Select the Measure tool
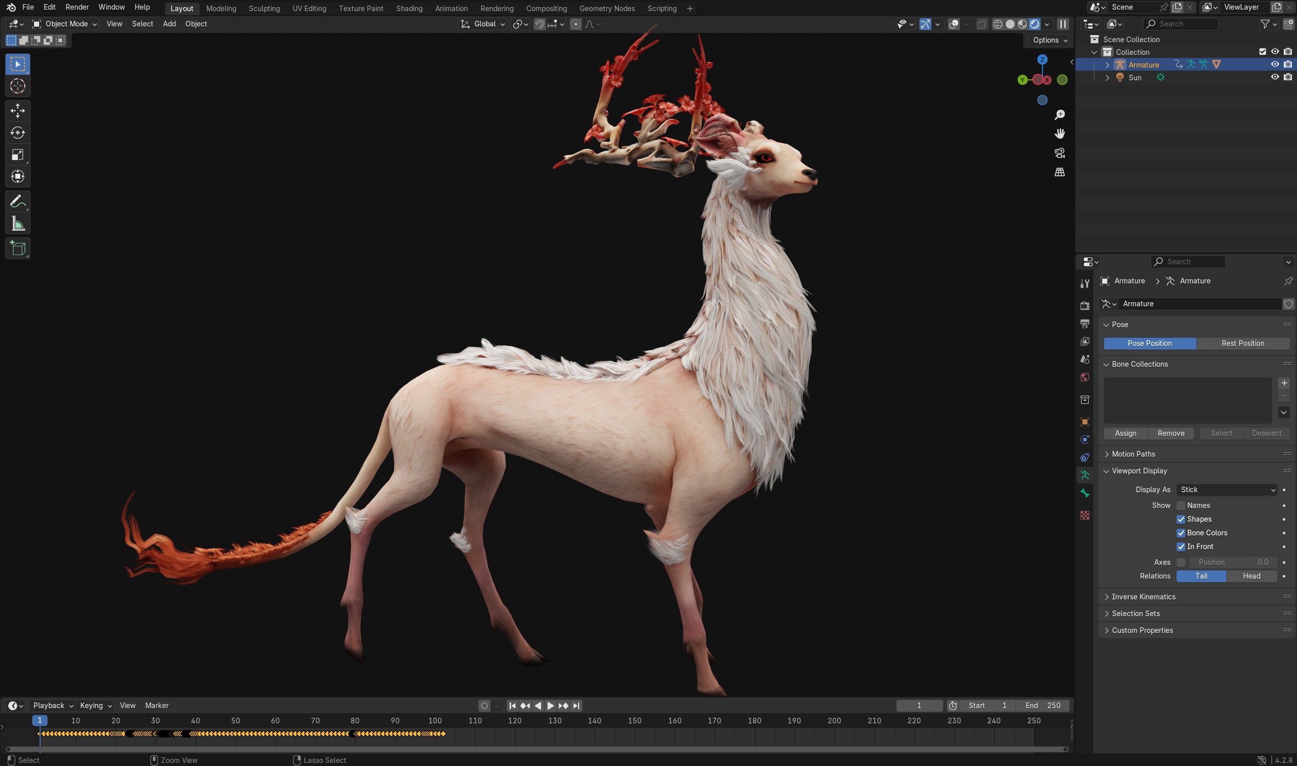The image size is (1297, 766). (18, 224)
